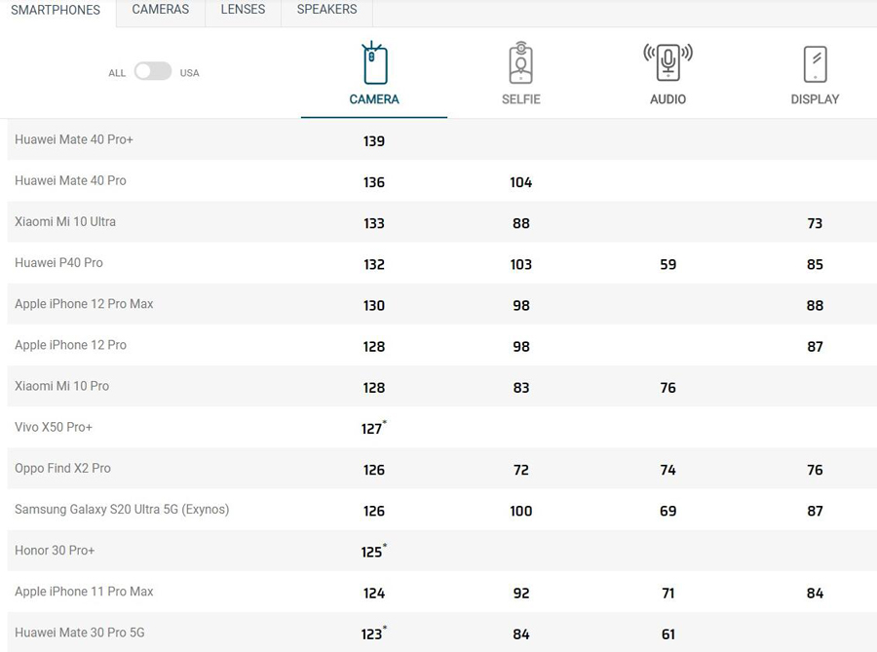
Task: Click the Vivo X50 Pro+ row
Action: [54, 428]
